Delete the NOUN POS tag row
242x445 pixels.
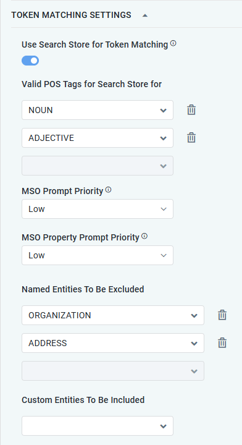(191, 110)
